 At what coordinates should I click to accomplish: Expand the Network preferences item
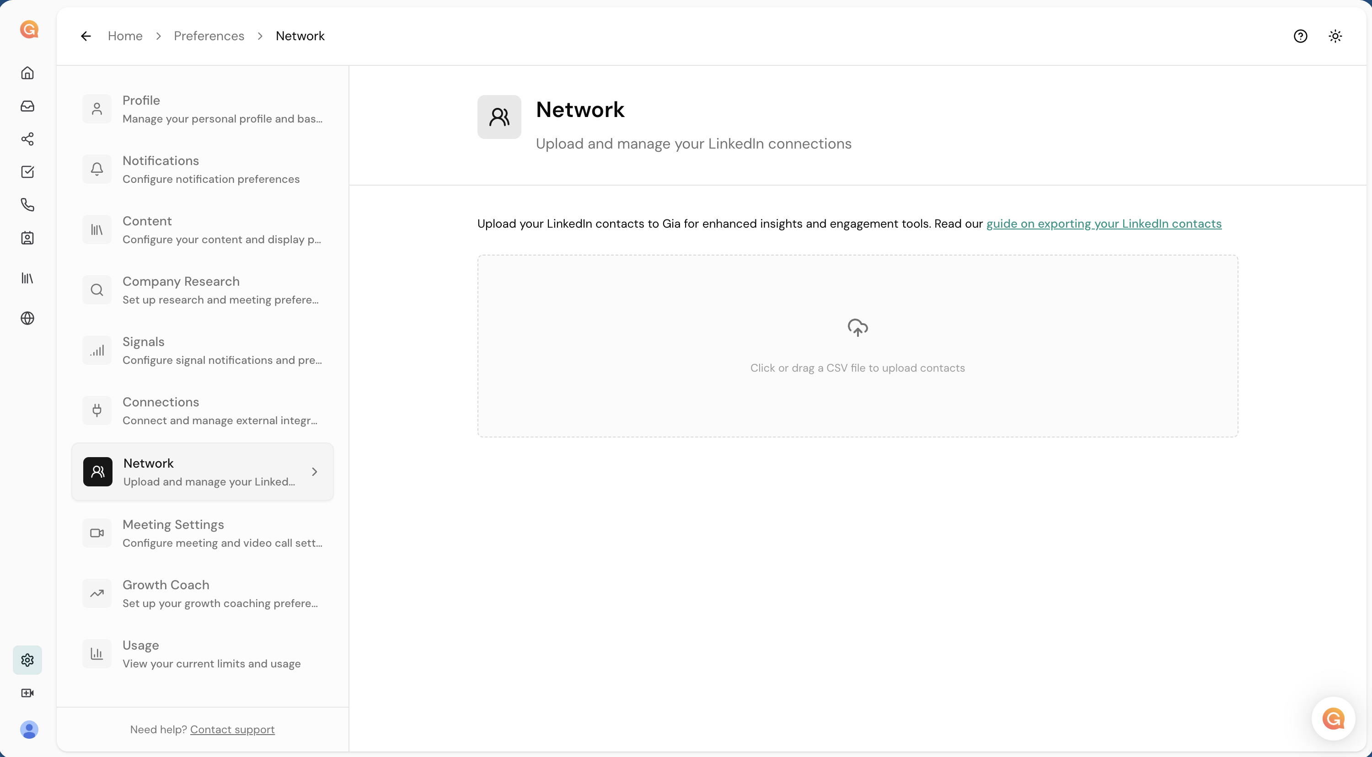click(x=314, y=472)
